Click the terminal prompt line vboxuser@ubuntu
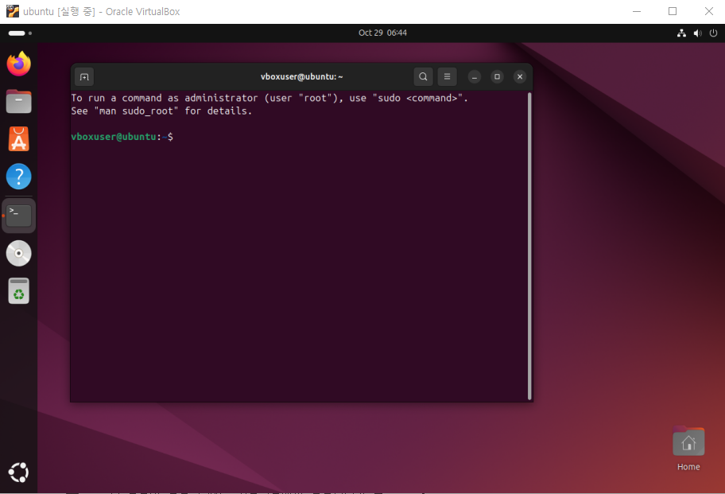The width and height of the screenshot is (725, 494). coord(122,137)
